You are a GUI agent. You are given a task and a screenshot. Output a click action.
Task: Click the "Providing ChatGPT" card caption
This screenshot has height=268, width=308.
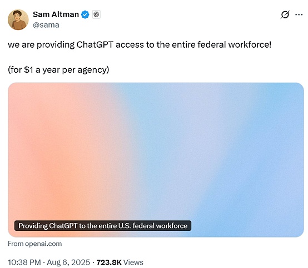coord(103,226)
